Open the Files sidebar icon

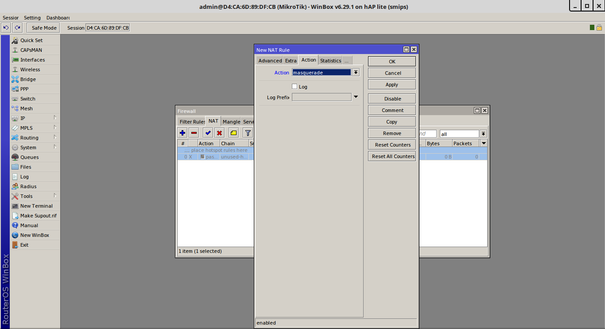click(15, 167)
